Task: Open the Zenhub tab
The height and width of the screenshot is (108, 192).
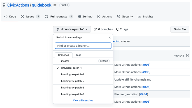Action: [85, 16]
